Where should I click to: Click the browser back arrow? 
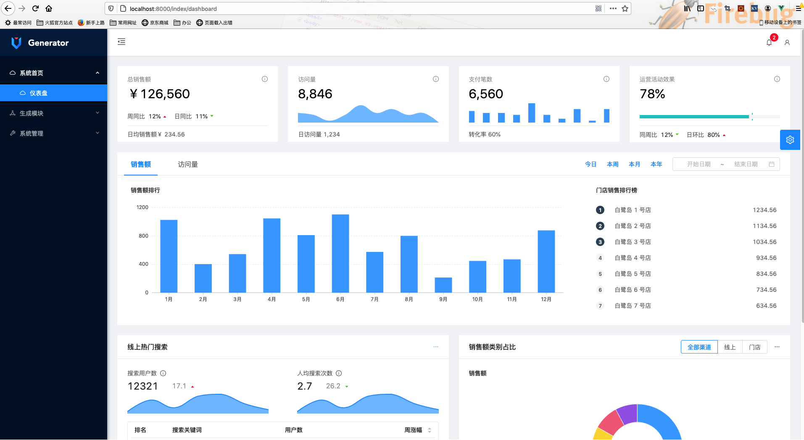(x=8, y=8)
